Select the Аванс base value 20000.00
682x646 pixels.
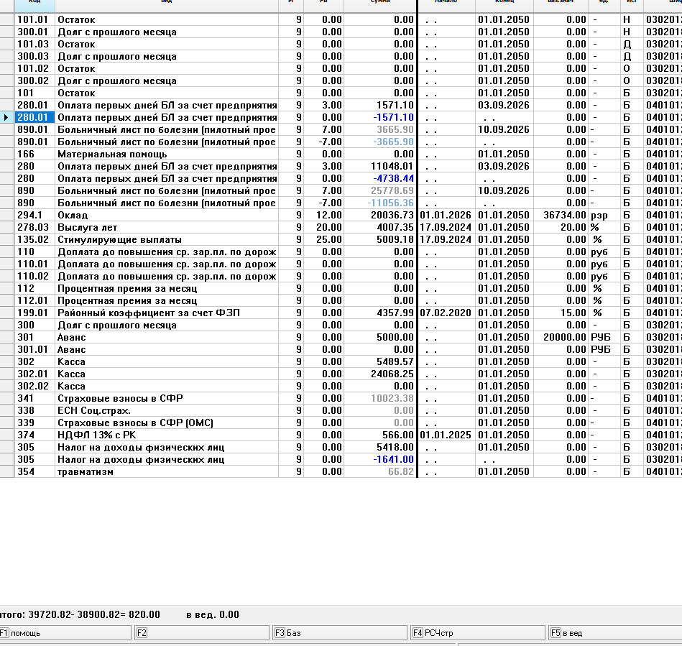pyautogui.click(x=565, y=337)
